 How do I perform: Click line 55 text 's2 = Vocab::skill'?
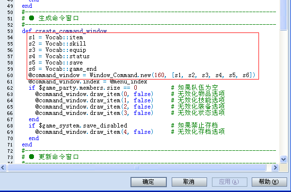(x=57, y=44)
